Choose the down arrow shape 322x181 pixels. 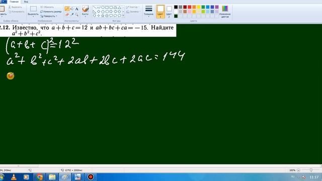click(95, 16)
